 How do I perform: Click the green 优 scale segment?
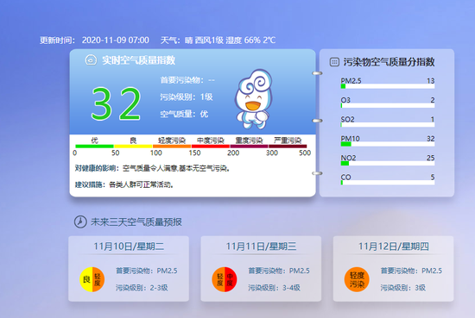pos(94,147)
